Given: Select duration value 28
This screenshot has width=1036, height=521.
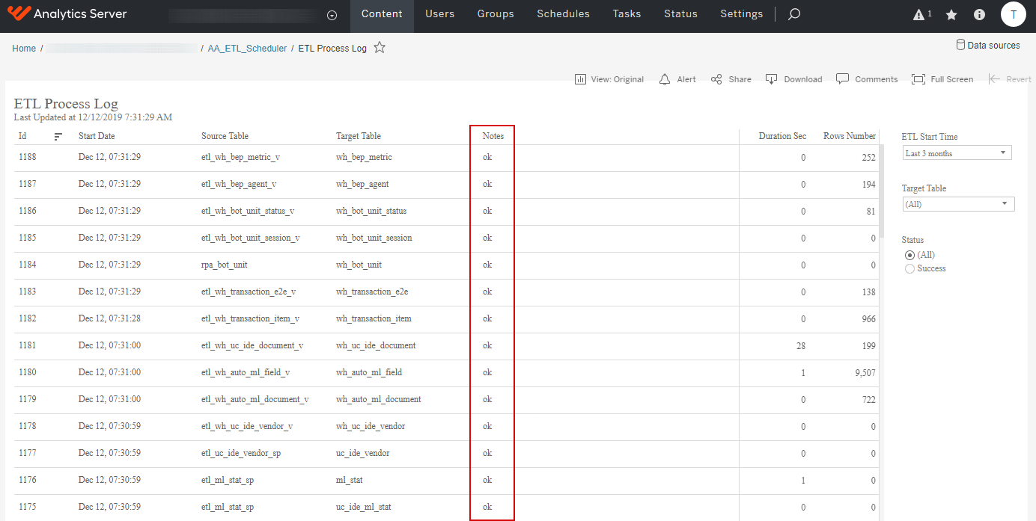Looking at the screenshot, I should 801,346.
